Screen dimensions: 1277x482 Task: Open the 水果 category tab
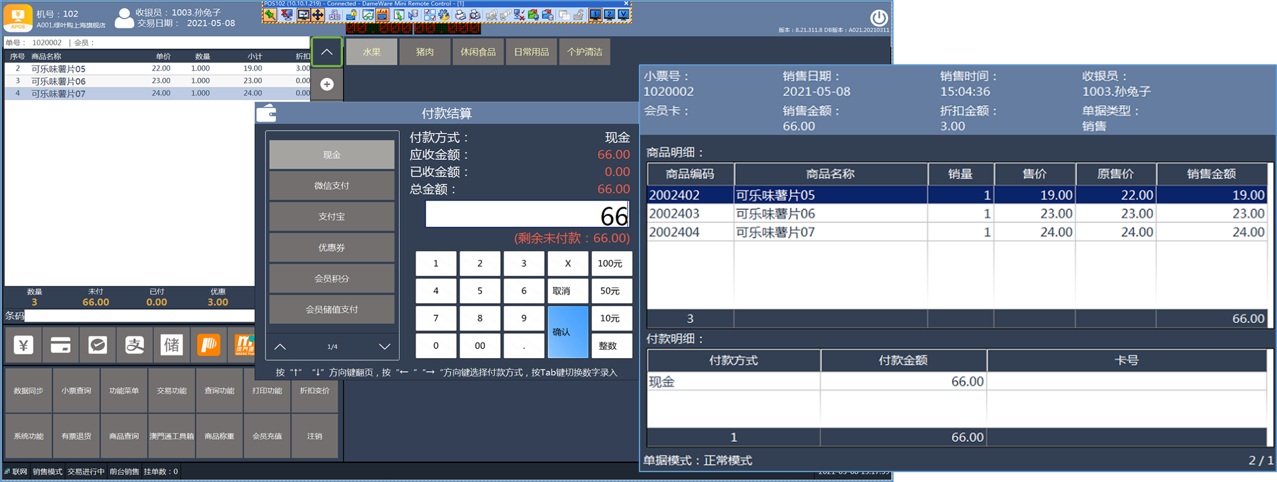[372, 52]
